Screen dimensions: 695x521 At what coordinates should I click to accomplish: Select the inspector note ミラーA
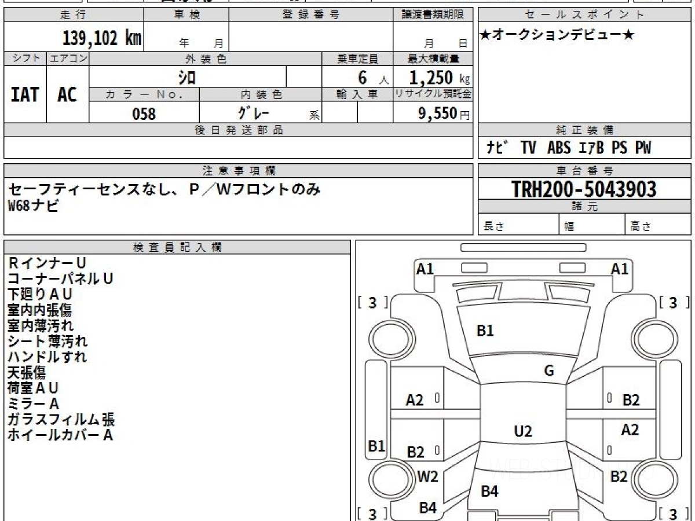tap(33, 403)
